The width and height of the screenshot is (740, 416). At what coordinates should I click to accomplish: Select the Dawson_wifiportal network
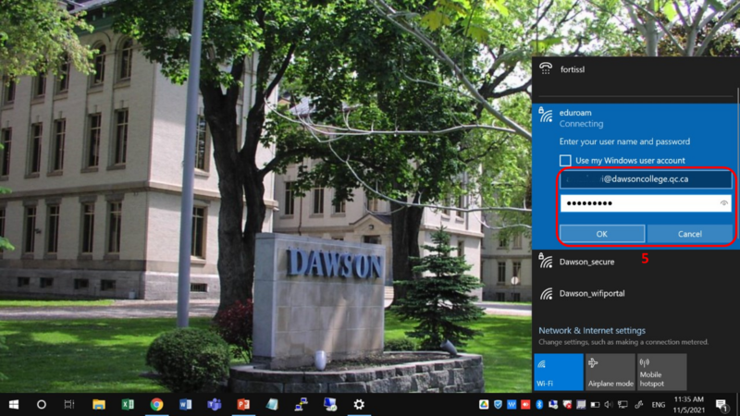[635, 293]
